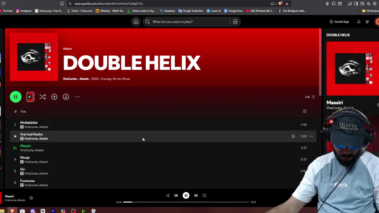Open the Snapdrop bookmark
The width and height of the screenshot is (379, 213).
[167, 11]
